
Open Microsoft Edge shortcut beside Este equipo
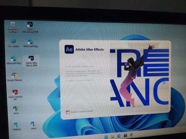(31, 43)
